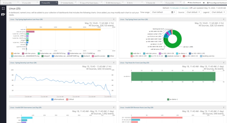The height and width of the screenshot is (123, 227).
Task: Open the Top Hosts for Crons chart menu
Action: [x=224, y=63]
